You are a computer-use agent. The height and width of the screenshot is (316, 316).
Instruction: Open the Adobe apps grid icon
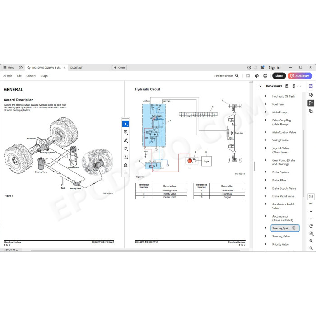[x=262, y=68]
